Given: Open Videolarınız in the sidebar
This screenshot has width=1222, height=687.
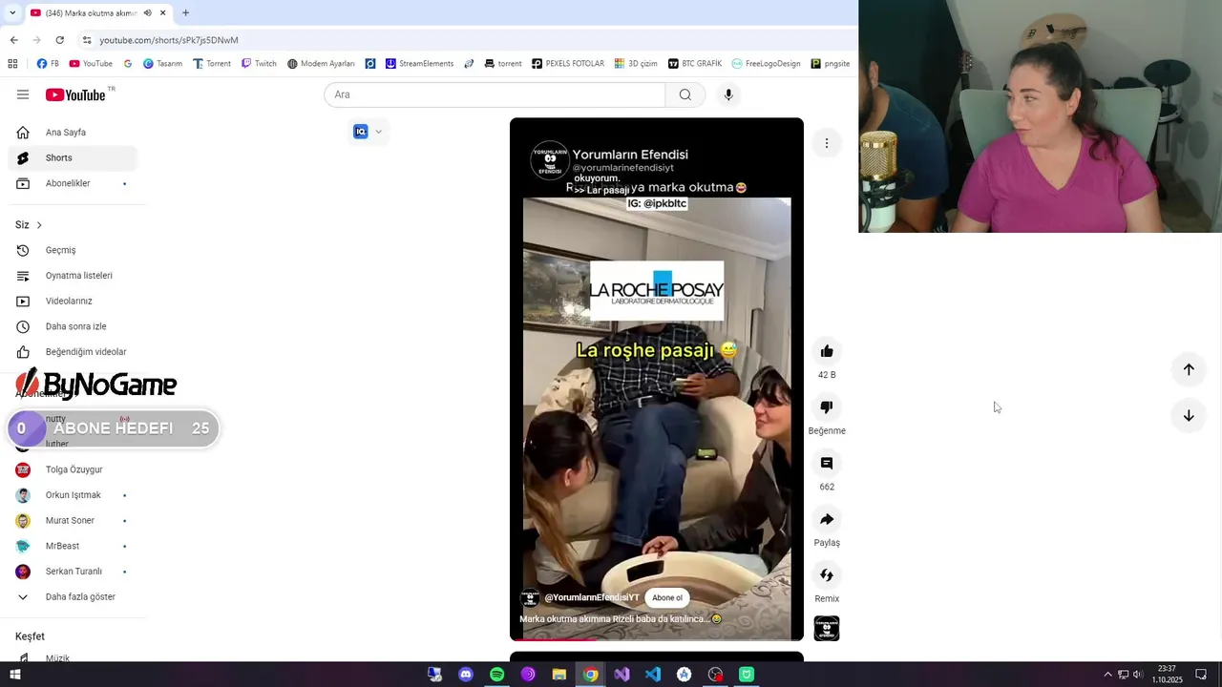Looking at the screenshot, I should (73, 301).
